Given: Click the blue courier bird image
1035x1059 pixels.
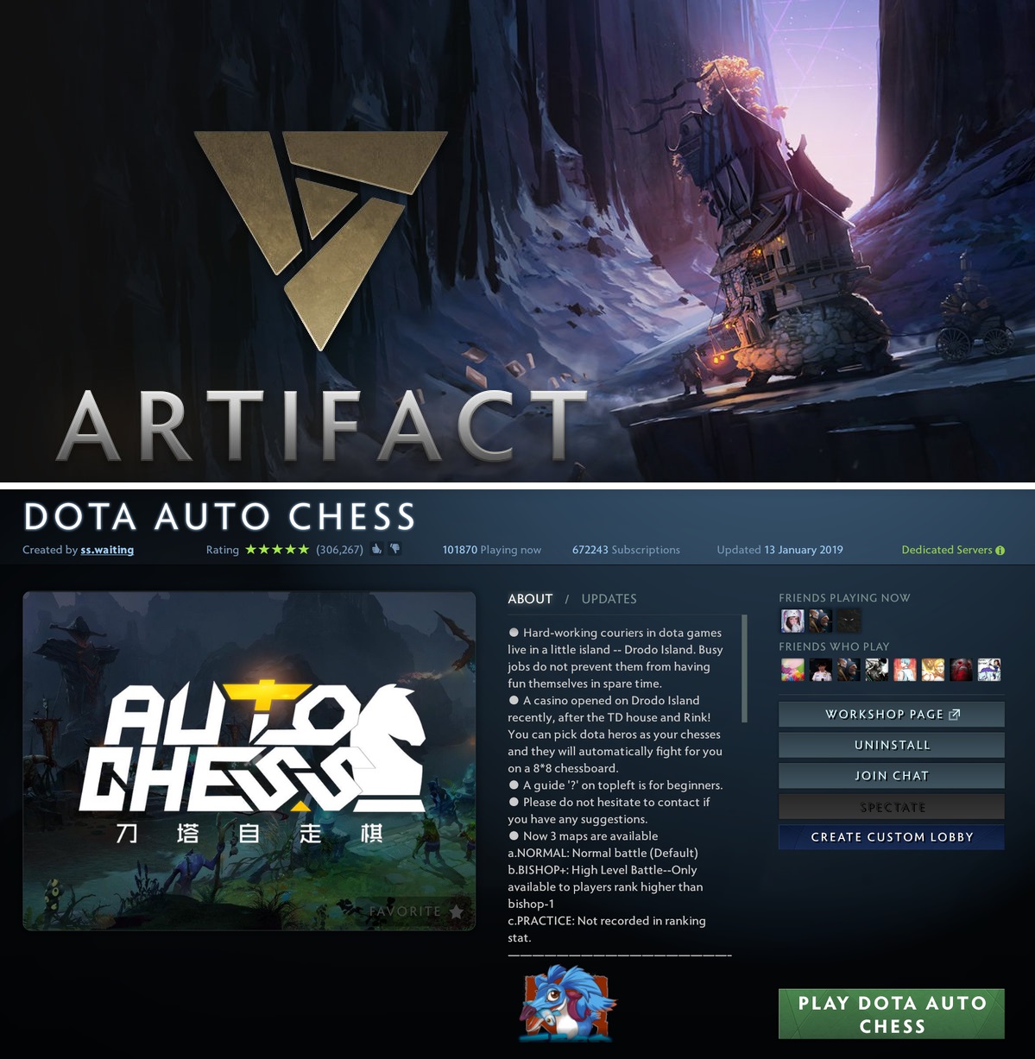Looking at the screenshot, I should point(566,1002).
